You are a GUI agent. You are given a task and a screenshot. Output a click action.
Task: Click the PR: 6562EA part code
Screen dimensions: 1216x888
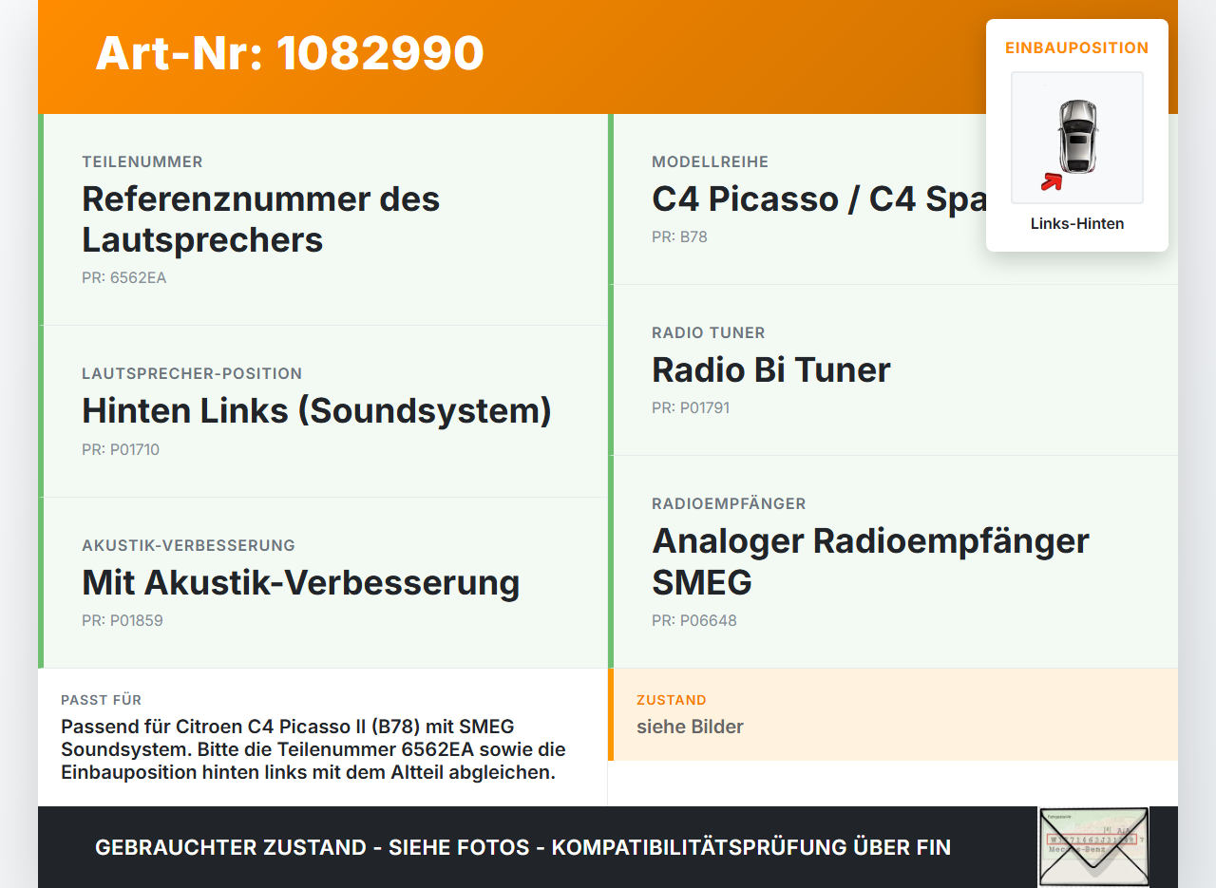coord(124,278)
